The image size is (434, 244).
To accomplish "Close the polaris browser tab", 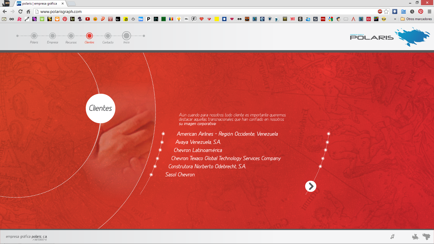I will (x=63, y=4).
